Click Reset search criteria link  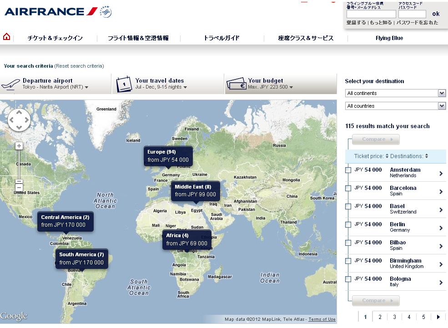(79, 66)
